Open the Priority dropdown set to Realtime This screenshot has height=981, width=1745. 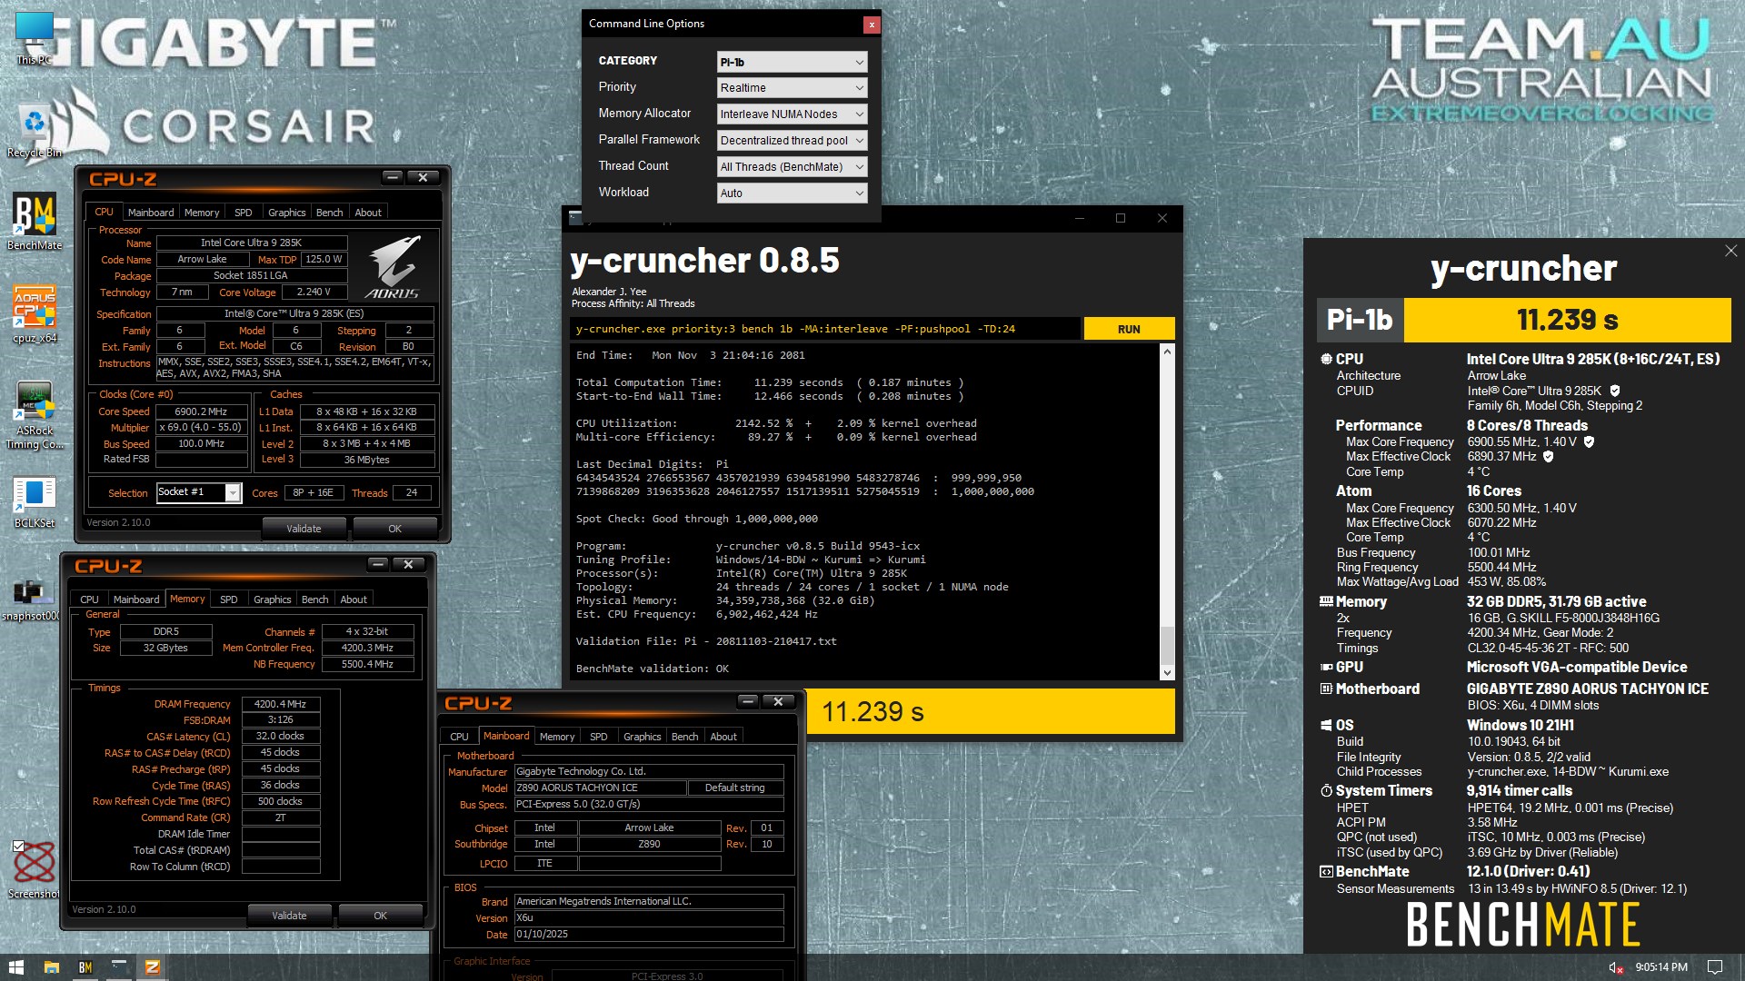click(792, 88)
